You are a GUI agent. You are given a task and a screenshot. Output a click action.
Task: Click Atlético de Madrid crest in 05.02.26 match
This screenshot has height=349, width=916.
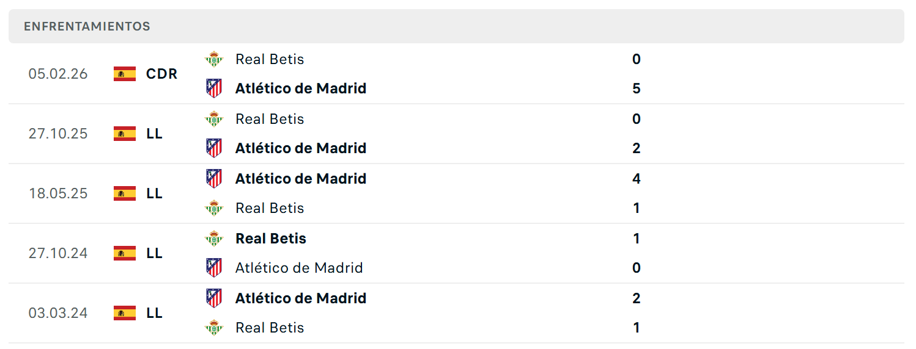tap(214, 88)
